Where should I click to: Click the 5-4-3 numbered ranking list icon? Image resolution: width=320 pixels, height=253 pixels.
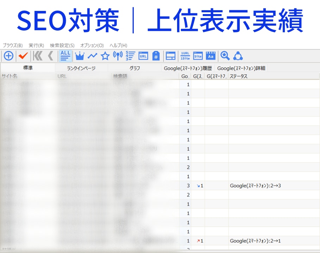(130, 56)
